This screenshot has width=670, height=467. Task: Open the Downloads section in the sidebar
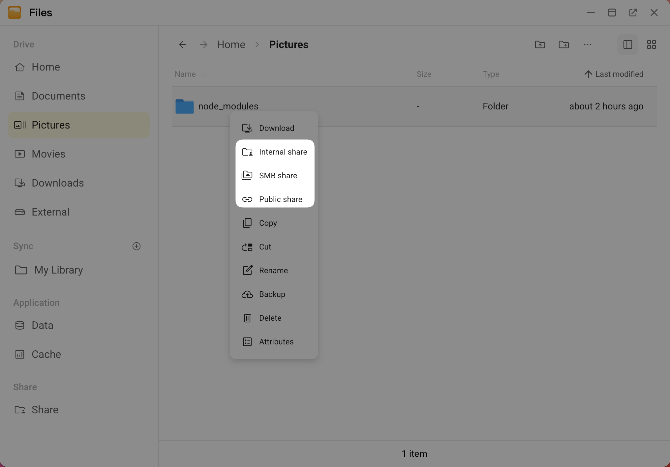point(57,183)
